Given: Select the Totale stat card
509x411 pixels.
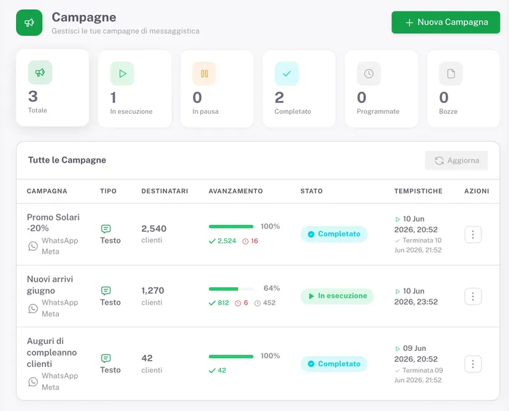Looking at the screenshot, I should 53,88.
